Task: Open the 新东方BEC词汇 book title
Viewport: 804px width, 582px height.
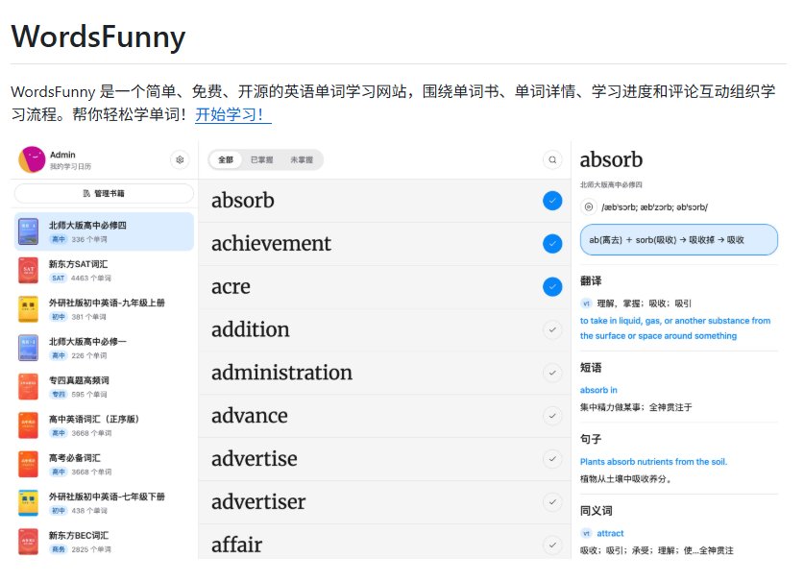Action: 79,535
